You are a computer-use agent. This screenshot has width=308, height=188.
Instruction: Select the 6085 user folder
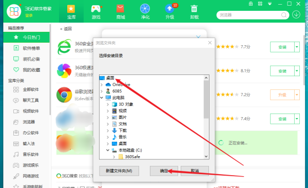click(x=117, y=91)
